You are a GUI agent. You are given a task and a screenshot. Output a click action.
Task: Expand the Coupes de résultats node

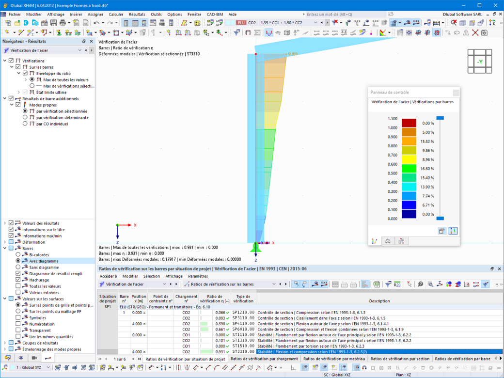point(5,343)
